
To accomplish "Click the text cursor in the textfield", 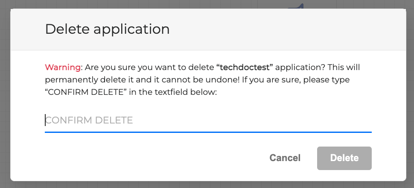I will click(x=45, y=120).
